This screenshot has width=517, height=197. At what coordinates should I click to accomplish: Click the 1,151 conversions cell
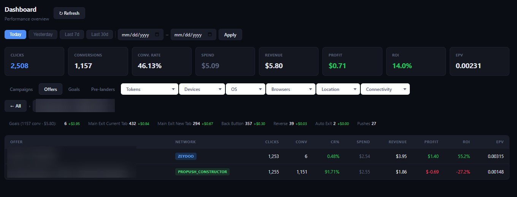[x=302, y=172]
